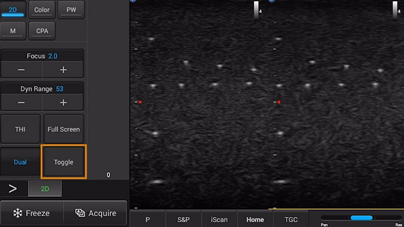Freeze the live ultrasound image
Screen dimensions: 404x227
tap(32, 213)
